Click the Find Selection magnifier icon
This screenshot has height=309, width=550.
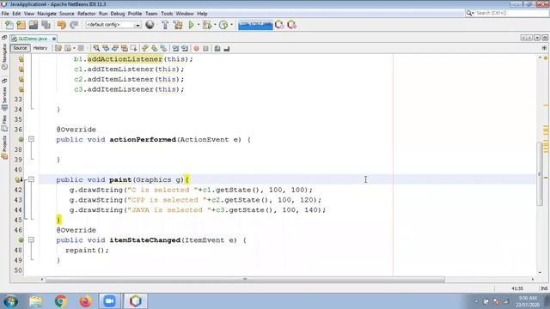pos(96,48)
